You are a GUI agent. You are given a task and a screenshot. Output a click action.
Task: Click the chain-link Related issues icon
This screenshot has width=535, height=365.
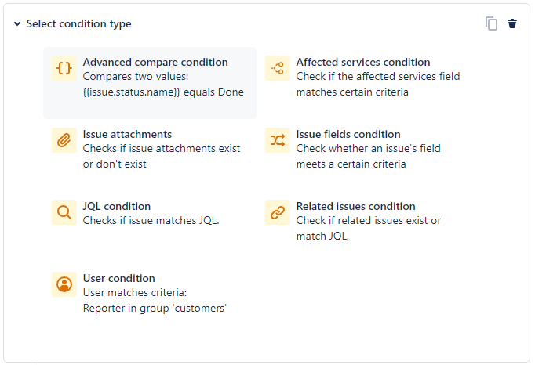pos(278,212)
